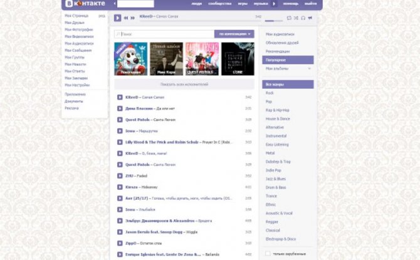Screen dimensions: 420x260
Task: Open Моя Страница in left menu
Action: tap(76, 16)
